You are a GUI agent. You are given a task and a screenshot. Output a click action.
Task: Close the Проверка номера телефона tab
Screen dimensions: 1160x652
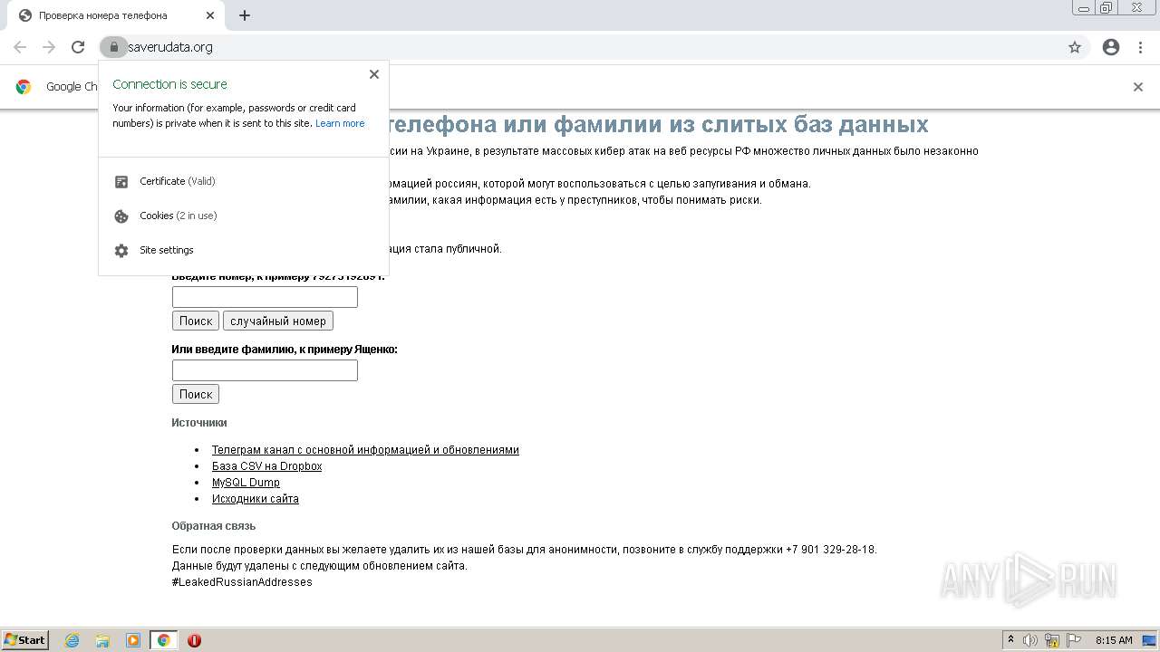[x=210, y=15]
